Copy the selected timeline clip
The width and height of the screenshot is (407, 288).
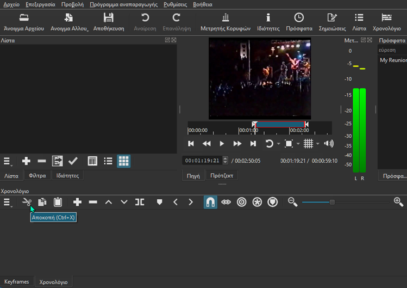42,202
